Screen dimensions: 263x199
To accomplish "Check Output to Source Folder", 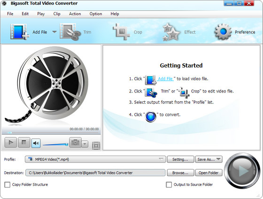I will tap(169, 184).
